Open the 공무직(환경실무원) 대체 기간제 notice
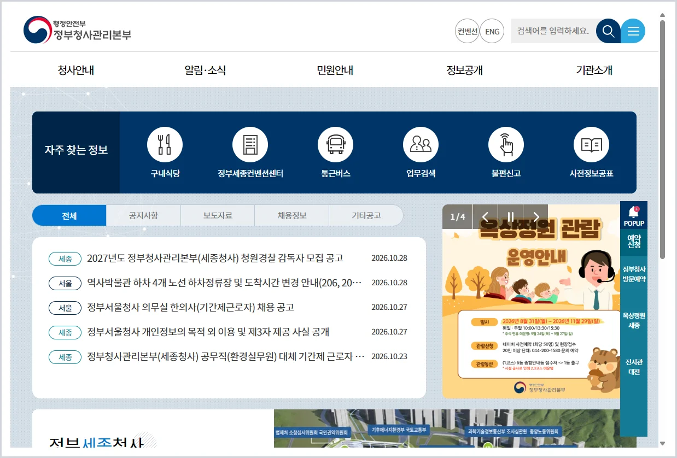Screen dimensions: 677x458 tap(226, 356)
